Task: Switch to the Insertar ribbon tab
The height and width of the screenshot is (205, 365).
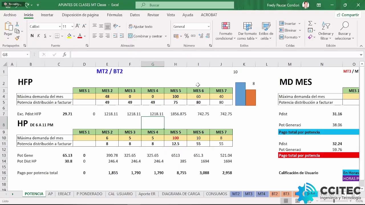Action: [x=47, y=15]
